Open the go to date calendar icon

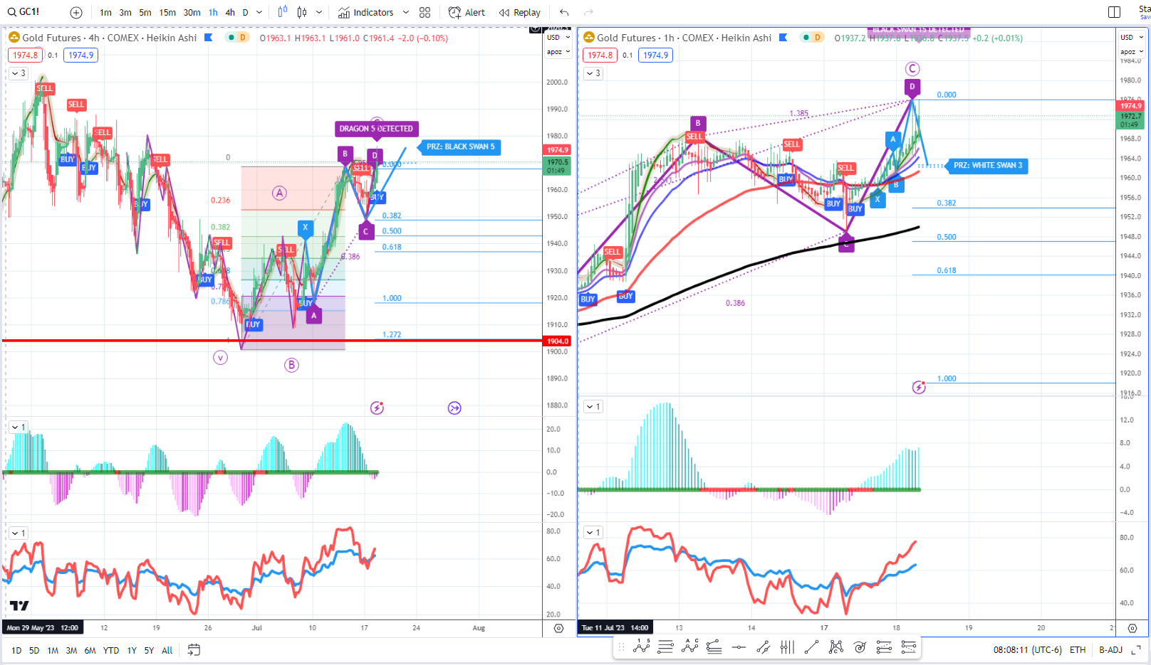tap(194, 650)
